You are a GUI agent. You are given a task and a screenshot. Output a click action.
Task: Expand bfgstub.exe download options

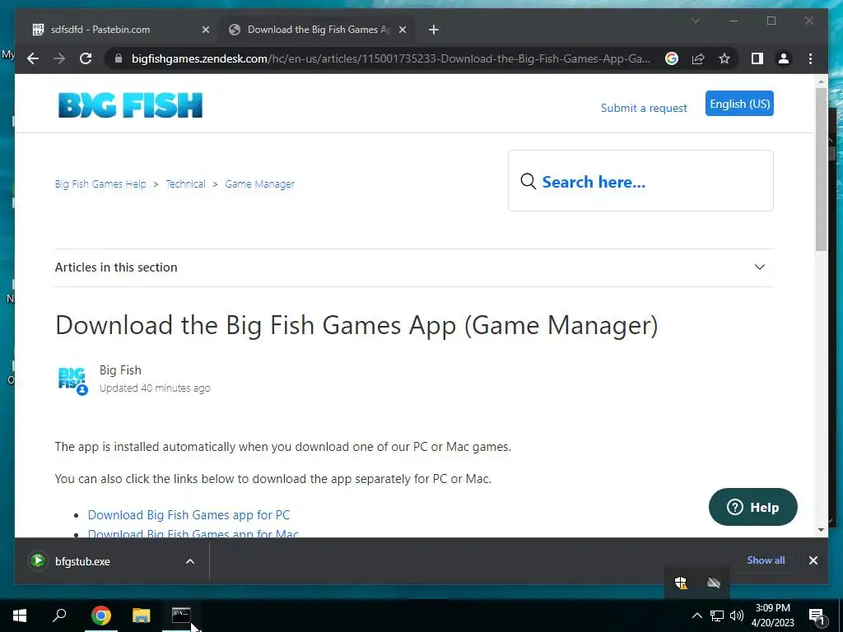[x=190, y=561]
